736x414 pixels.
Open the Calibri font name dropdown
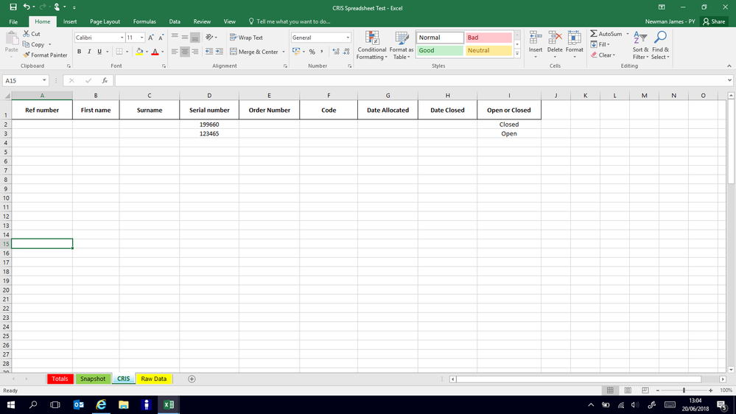122,38
